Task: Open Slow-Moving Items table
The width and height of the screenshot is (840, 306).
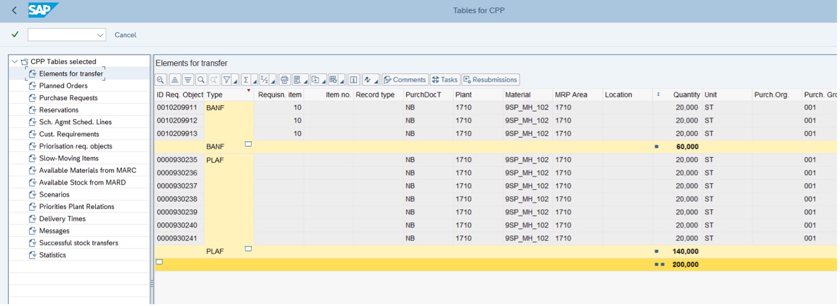Action: coord(69,158)
